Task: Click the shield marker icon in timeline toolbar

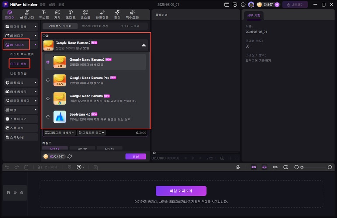Action: coord(69,167)
